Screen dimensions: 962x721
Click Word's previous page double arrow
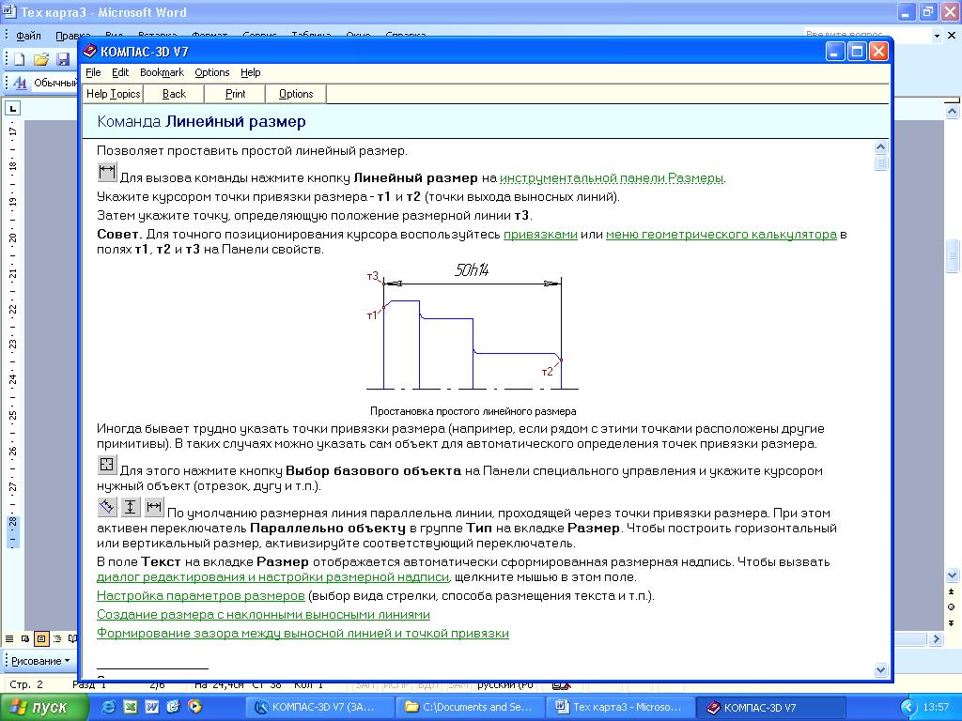952,591
